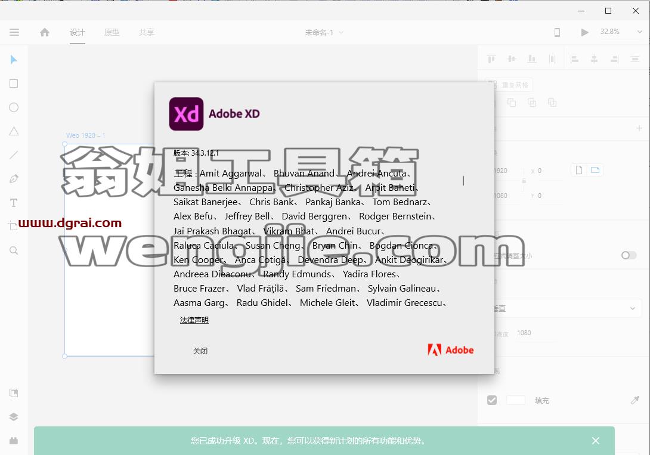The height and width of the screenshot is (455, 650).
Task: Open the fill color swatch
Action: (x=516, y=400)
